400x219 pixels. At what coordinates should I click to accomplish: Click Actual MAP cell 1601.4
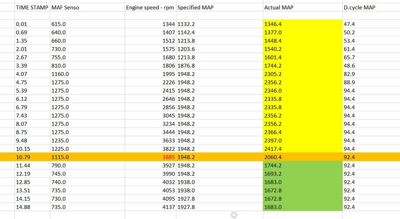tap(303, 57)
